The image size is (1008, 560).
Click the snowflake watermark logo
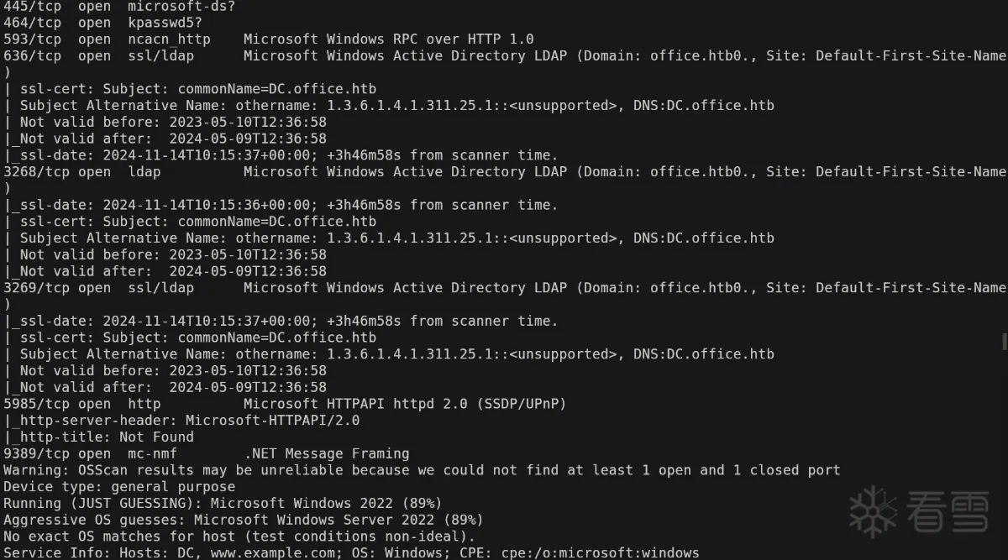pyautogui.click(x=874, y=509)
